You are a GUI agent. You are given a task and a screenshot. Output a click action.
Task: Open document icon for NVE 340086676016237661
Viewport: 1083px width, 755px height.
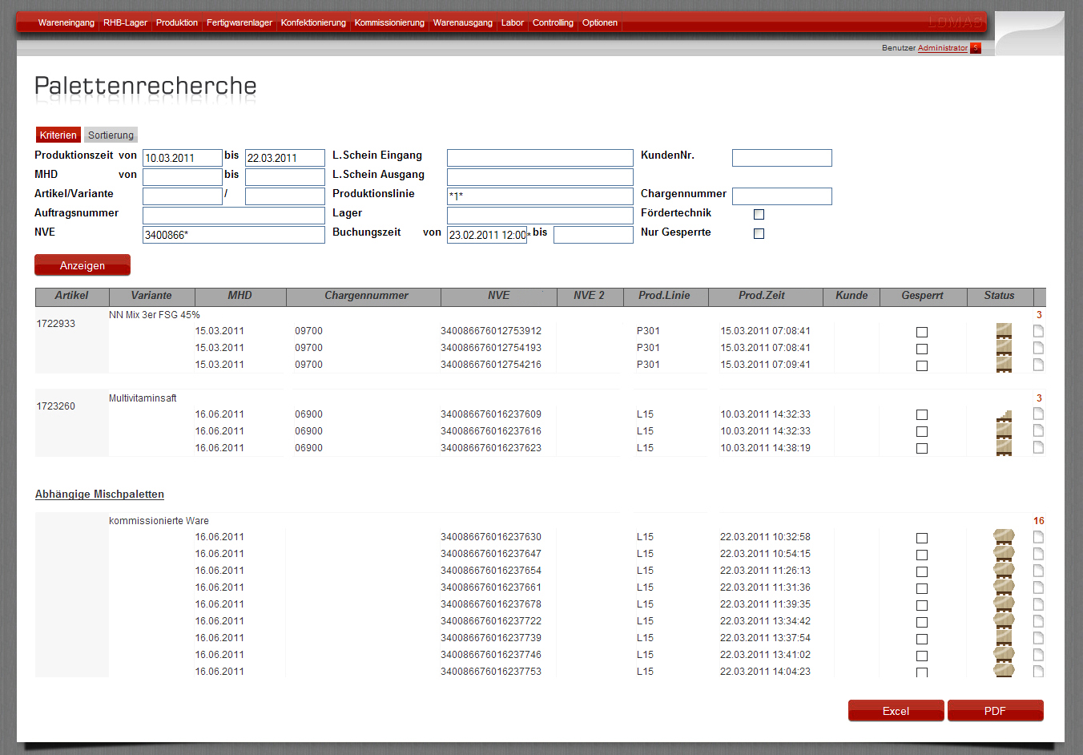[x=1038, y=587]
